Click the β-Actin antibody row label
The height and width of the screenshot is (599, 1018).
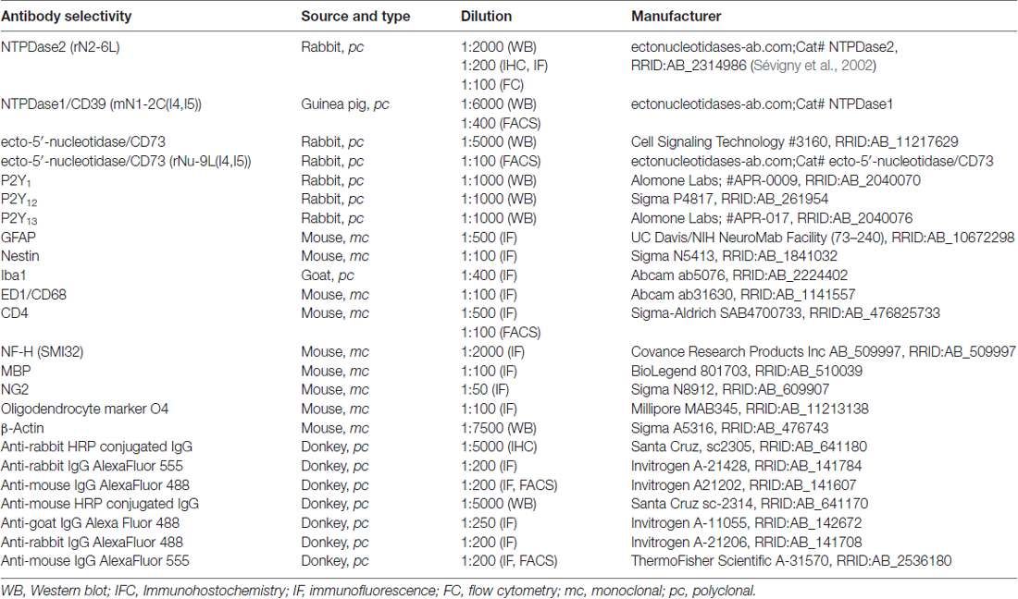[23, 428]
